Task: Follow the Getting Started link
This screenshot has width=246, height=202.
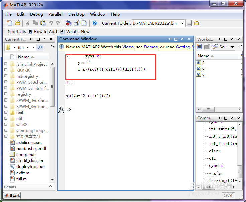Action: [x=184, y=47]
